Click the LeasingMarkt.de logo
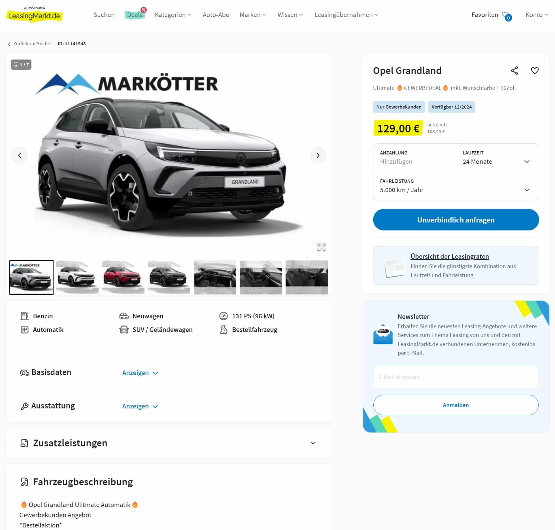The width and height of the screenshot is (555, 530). pyautogui.click(x=34, y=14)
